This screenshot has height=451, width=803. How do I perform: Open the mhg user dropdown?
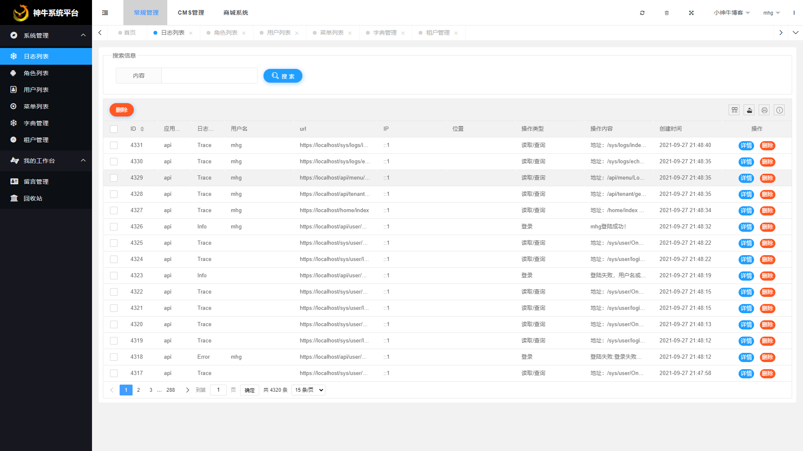point(771,13)
